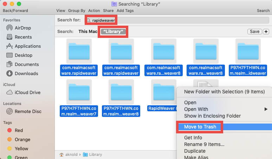Choose Show in Enclosing Folder
Viewport: 272px width, 159px height.
[224, 116]
